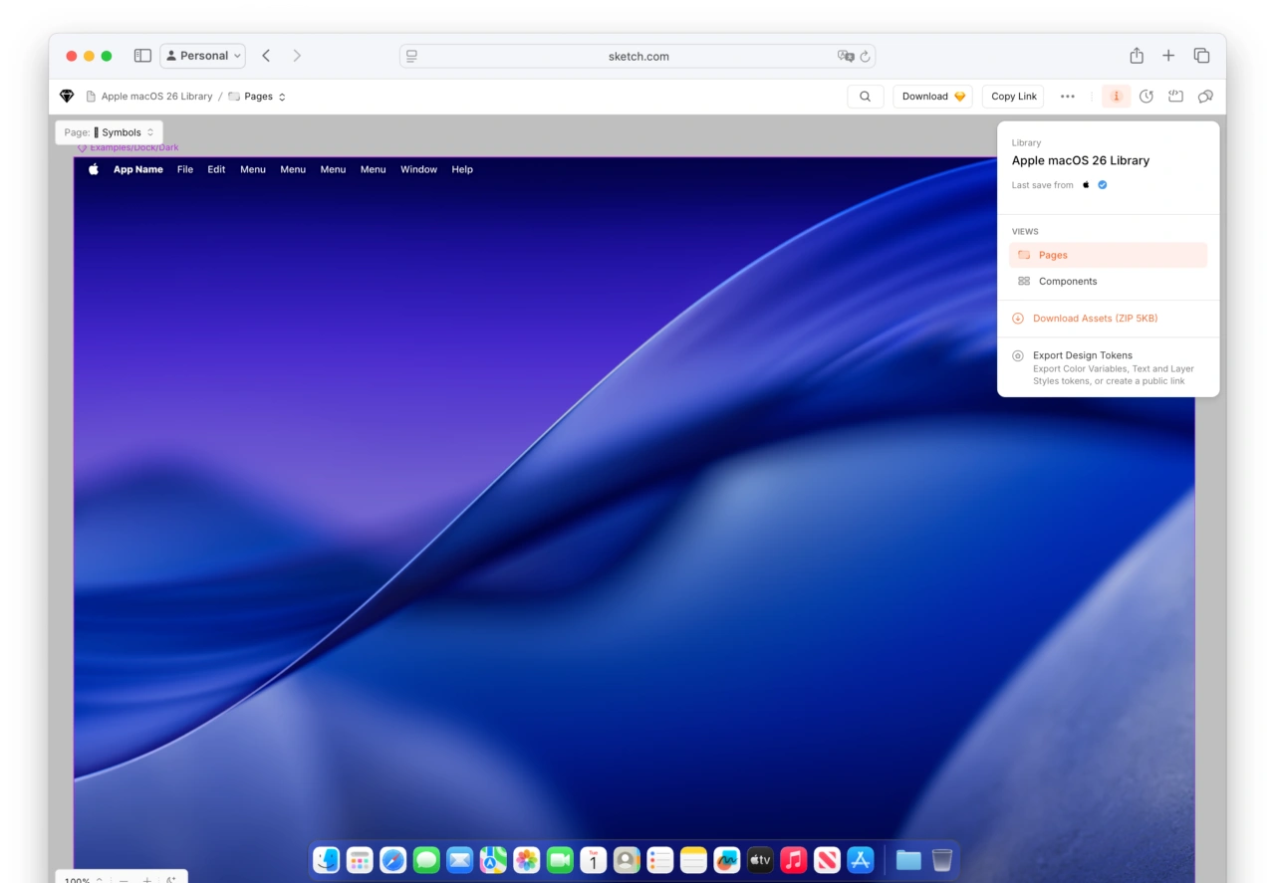Open the Page Symbols dropdown

tap(109, 132)
